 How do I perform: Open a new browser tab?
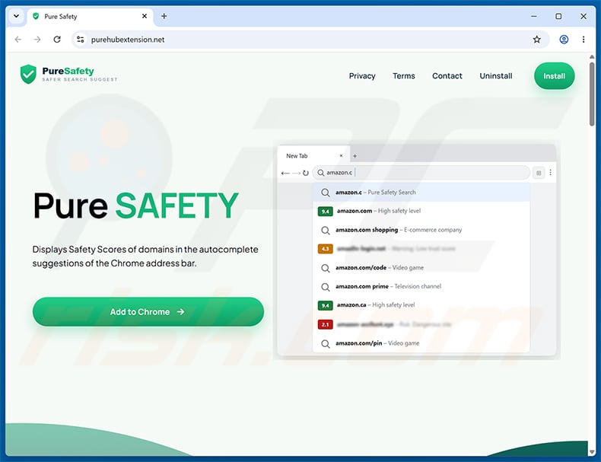pos(164,16)
